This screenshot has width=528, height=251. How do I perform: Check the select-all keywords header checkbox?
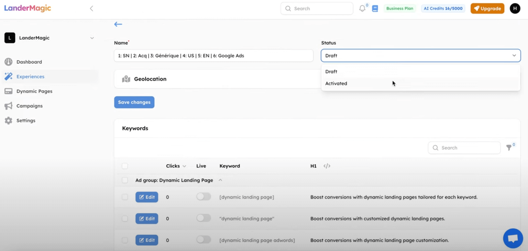[125, 166]
